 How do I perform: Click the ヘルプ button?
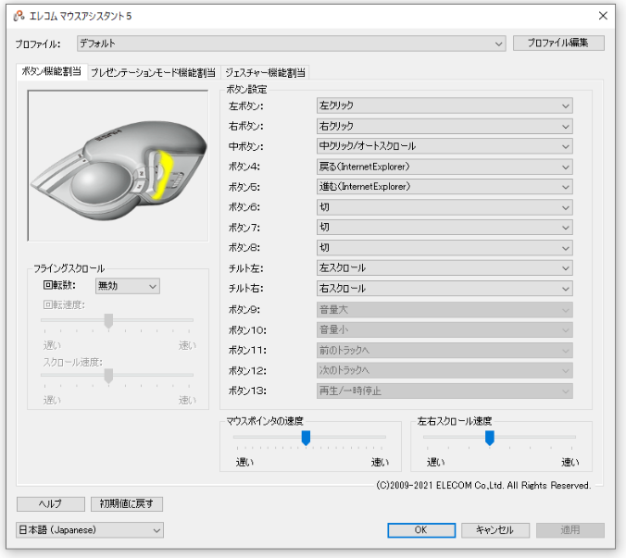[x=51, y=503]
